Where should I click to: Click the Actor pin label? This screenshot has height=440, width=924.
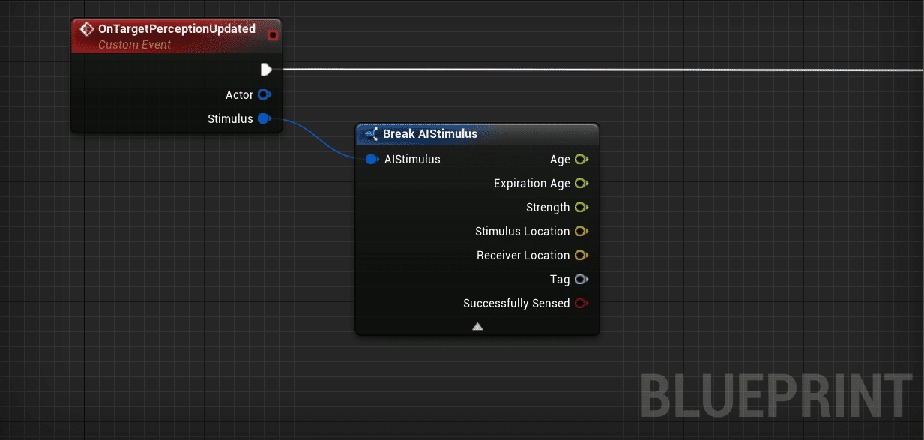239,95
